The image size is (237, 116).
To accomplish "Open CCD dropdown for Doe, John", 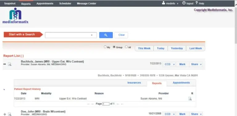I will (x=174, y=114).
